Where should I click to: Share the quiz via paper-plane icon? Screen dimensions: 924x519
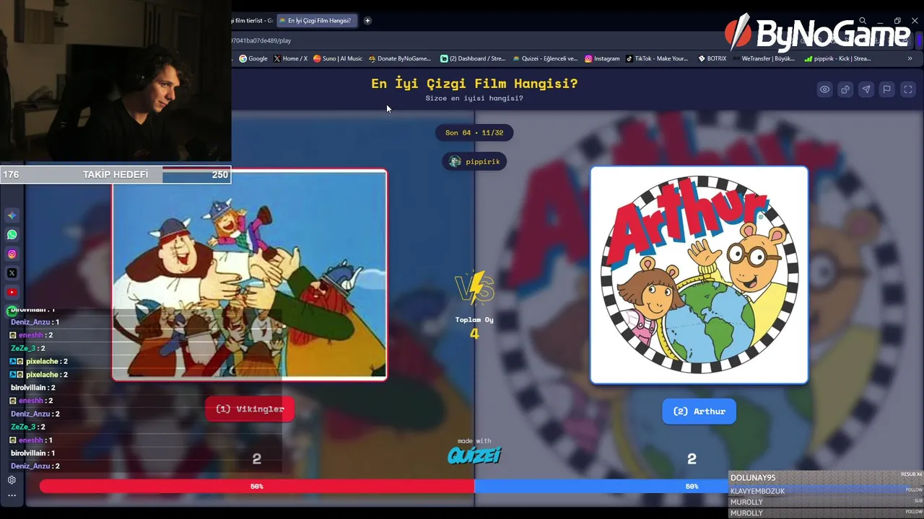tap(866, 89)
